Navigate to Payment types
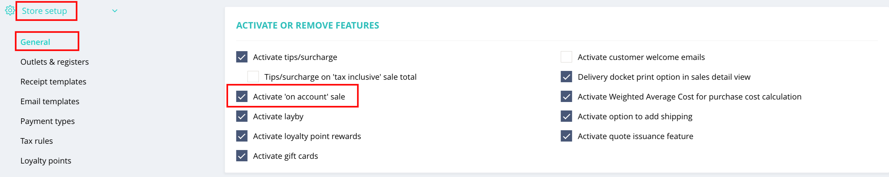Screen dimensions: 889x177 [x=48, y=121]
